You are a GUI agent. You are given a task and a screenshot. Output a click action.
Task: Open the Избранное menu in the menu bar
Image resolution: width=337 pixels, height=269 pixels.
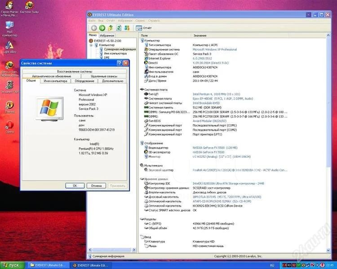[125, 21]
